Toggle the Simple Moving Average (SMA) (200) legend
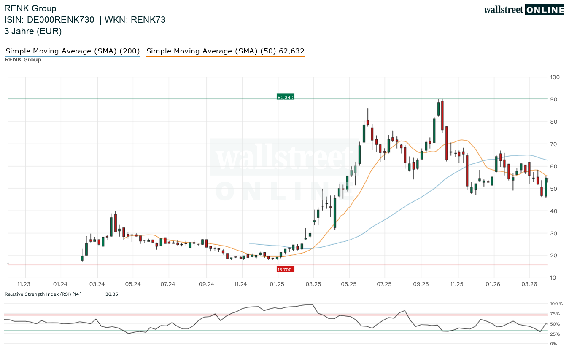Viewport: 569px width, 355px height. click(x=73, y=51)
